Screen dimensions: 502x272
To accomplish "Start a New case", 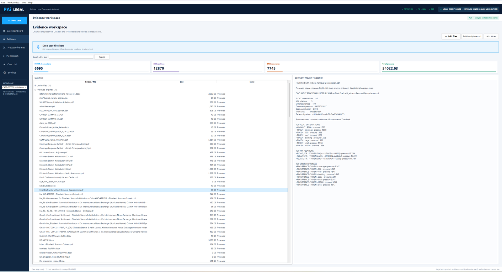I will (x=14, y=20).
